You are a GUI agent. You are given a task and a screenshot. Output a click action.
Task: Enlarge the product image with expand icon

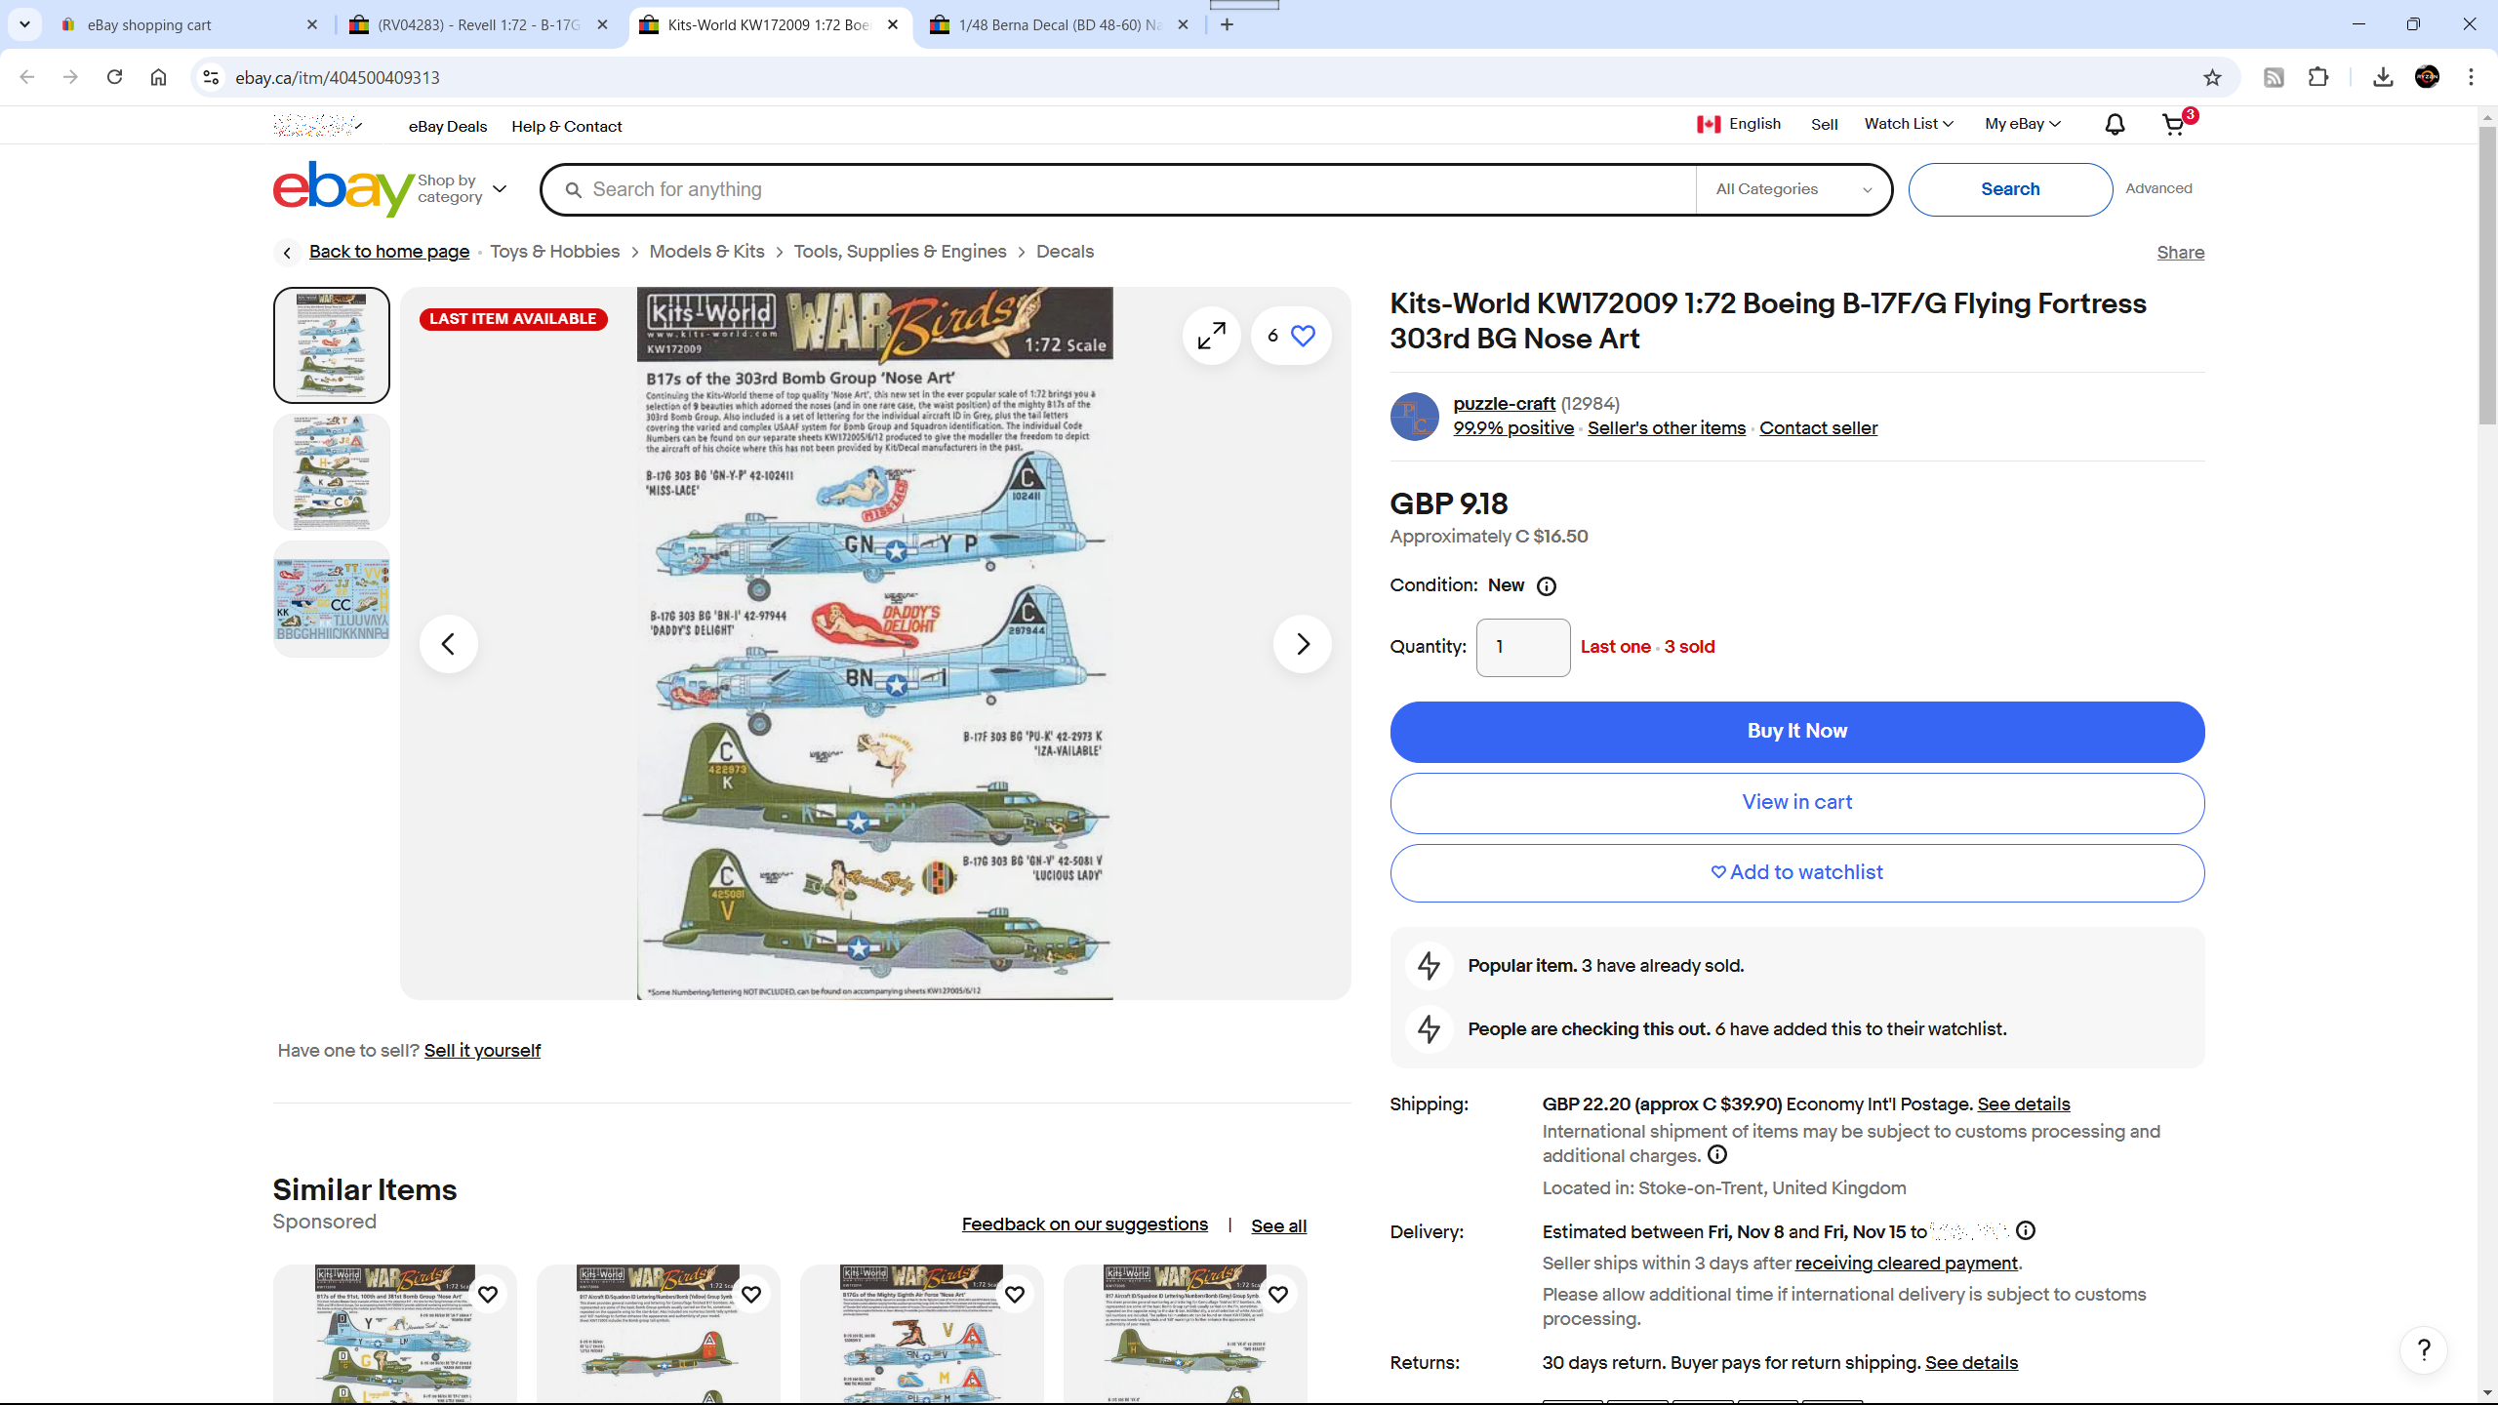click(1211, 336)
